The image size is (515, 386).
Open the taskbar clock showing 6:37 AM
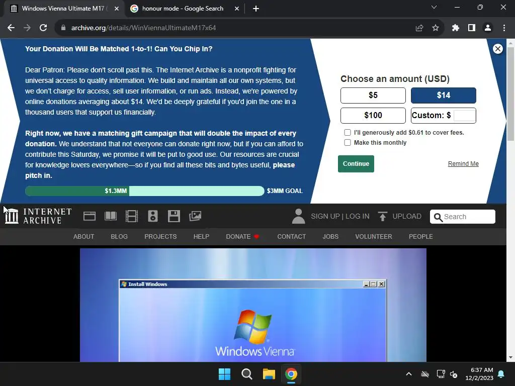click(479, 374)
